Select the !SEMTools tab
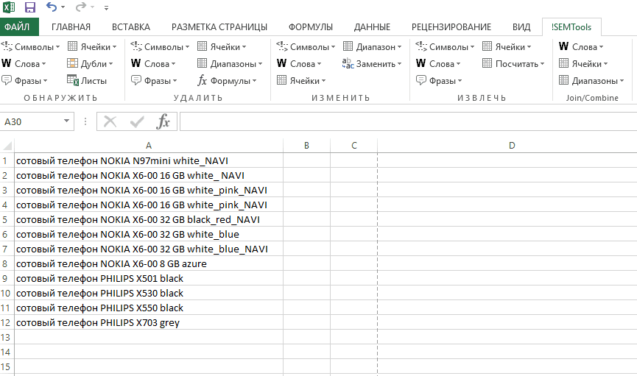The width and height of the screenshot is (637, 376). [x=571, y=27]
